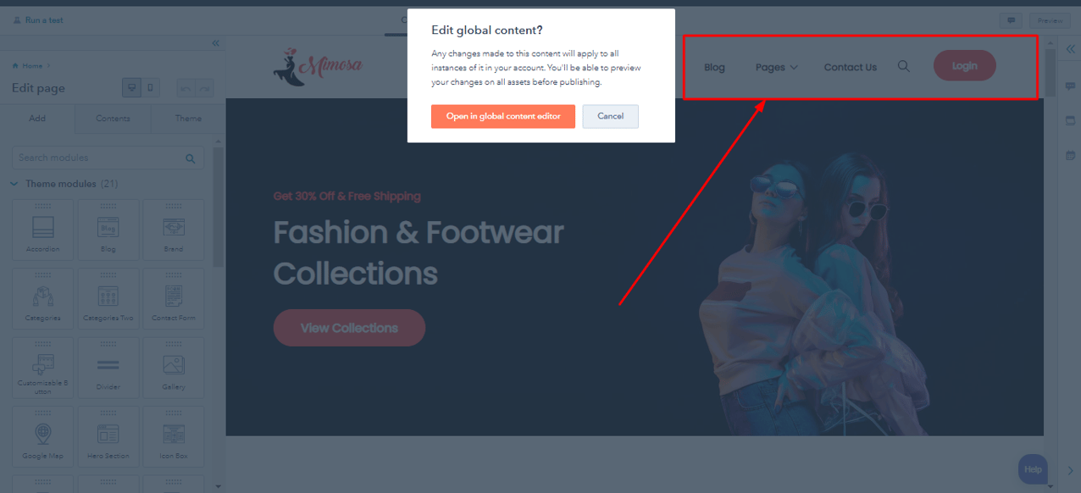Click the Fashion & Footwear Collections heading
The height and width of the screenshot is (493, 1081).
pos(419,252)
